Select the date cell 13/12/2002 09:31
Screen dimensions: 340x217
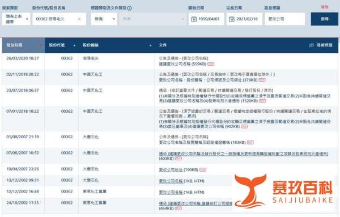click(23, 180)
